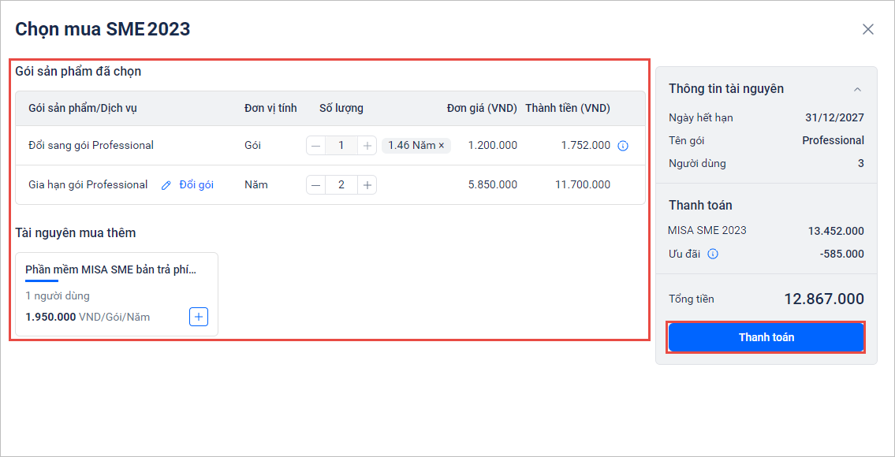The image size is (895, 457).
Task: Focus quantity field of Gia hạn gói Professional
Action: [341, 185]
